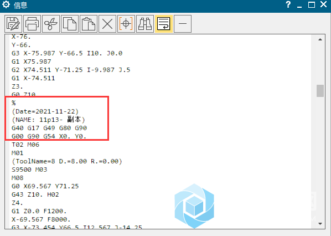Place cursor on S9500 M03 line
This screenshot has height=236, width=331.
[29, 170]
